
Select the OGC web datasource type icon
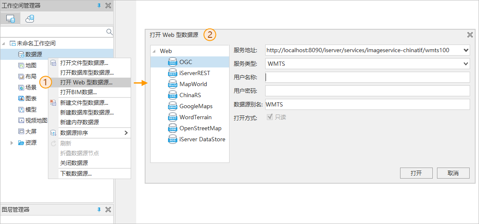tap(172, 62)
